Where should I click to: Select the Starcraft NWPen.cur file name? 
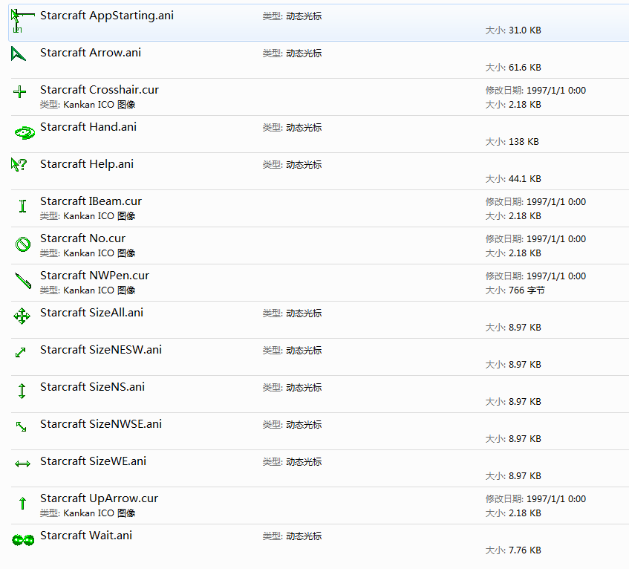pos(94,276)
